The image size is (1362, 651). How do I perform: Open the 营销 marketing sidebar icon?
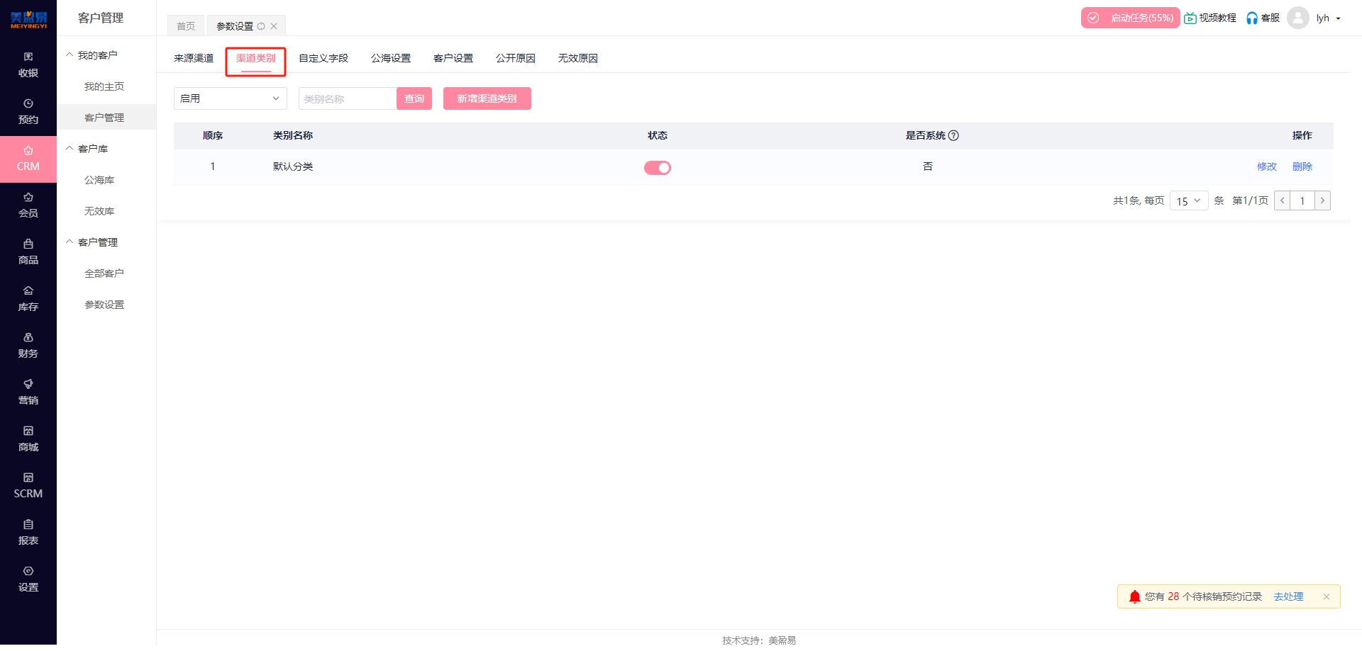(x=28, y=392)
